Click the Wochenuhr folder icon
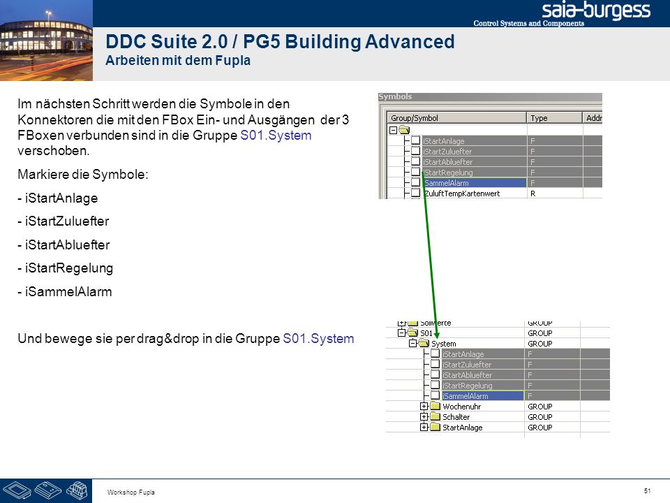 (x=435, y=406)
